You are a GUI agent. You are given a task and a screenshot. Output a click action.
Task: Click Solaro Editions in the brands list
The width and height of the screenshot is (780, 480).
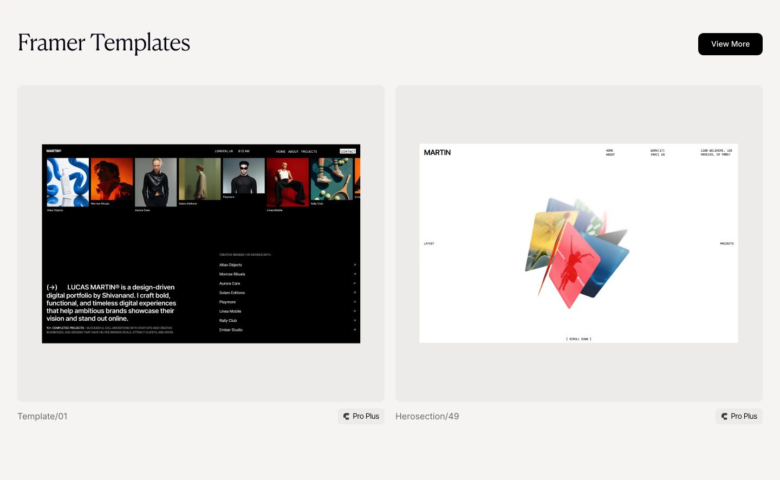(232, 293)
